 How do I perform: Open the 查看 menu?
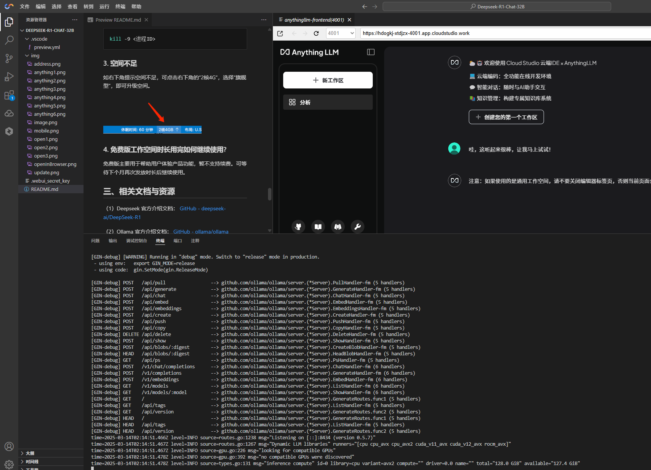tap(73, 6)
